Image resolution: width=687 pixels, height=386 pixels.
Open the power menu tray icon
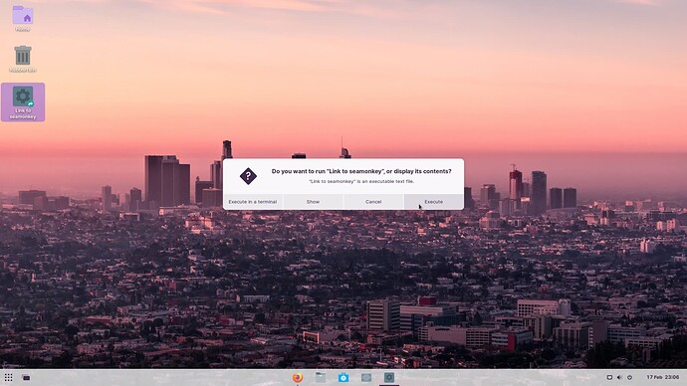pyautogui.click(x=629, y=377)
